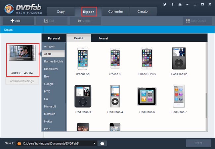Screen dimensions: 215x149
Task: Open the Task Queue
Action: pos(197,21)
